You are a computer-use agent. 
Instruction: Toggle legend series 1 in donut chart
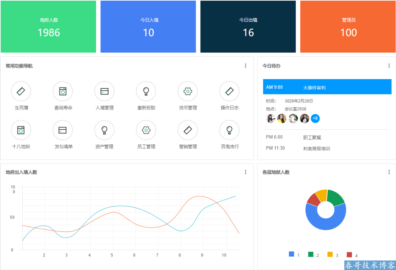point(292,255)
